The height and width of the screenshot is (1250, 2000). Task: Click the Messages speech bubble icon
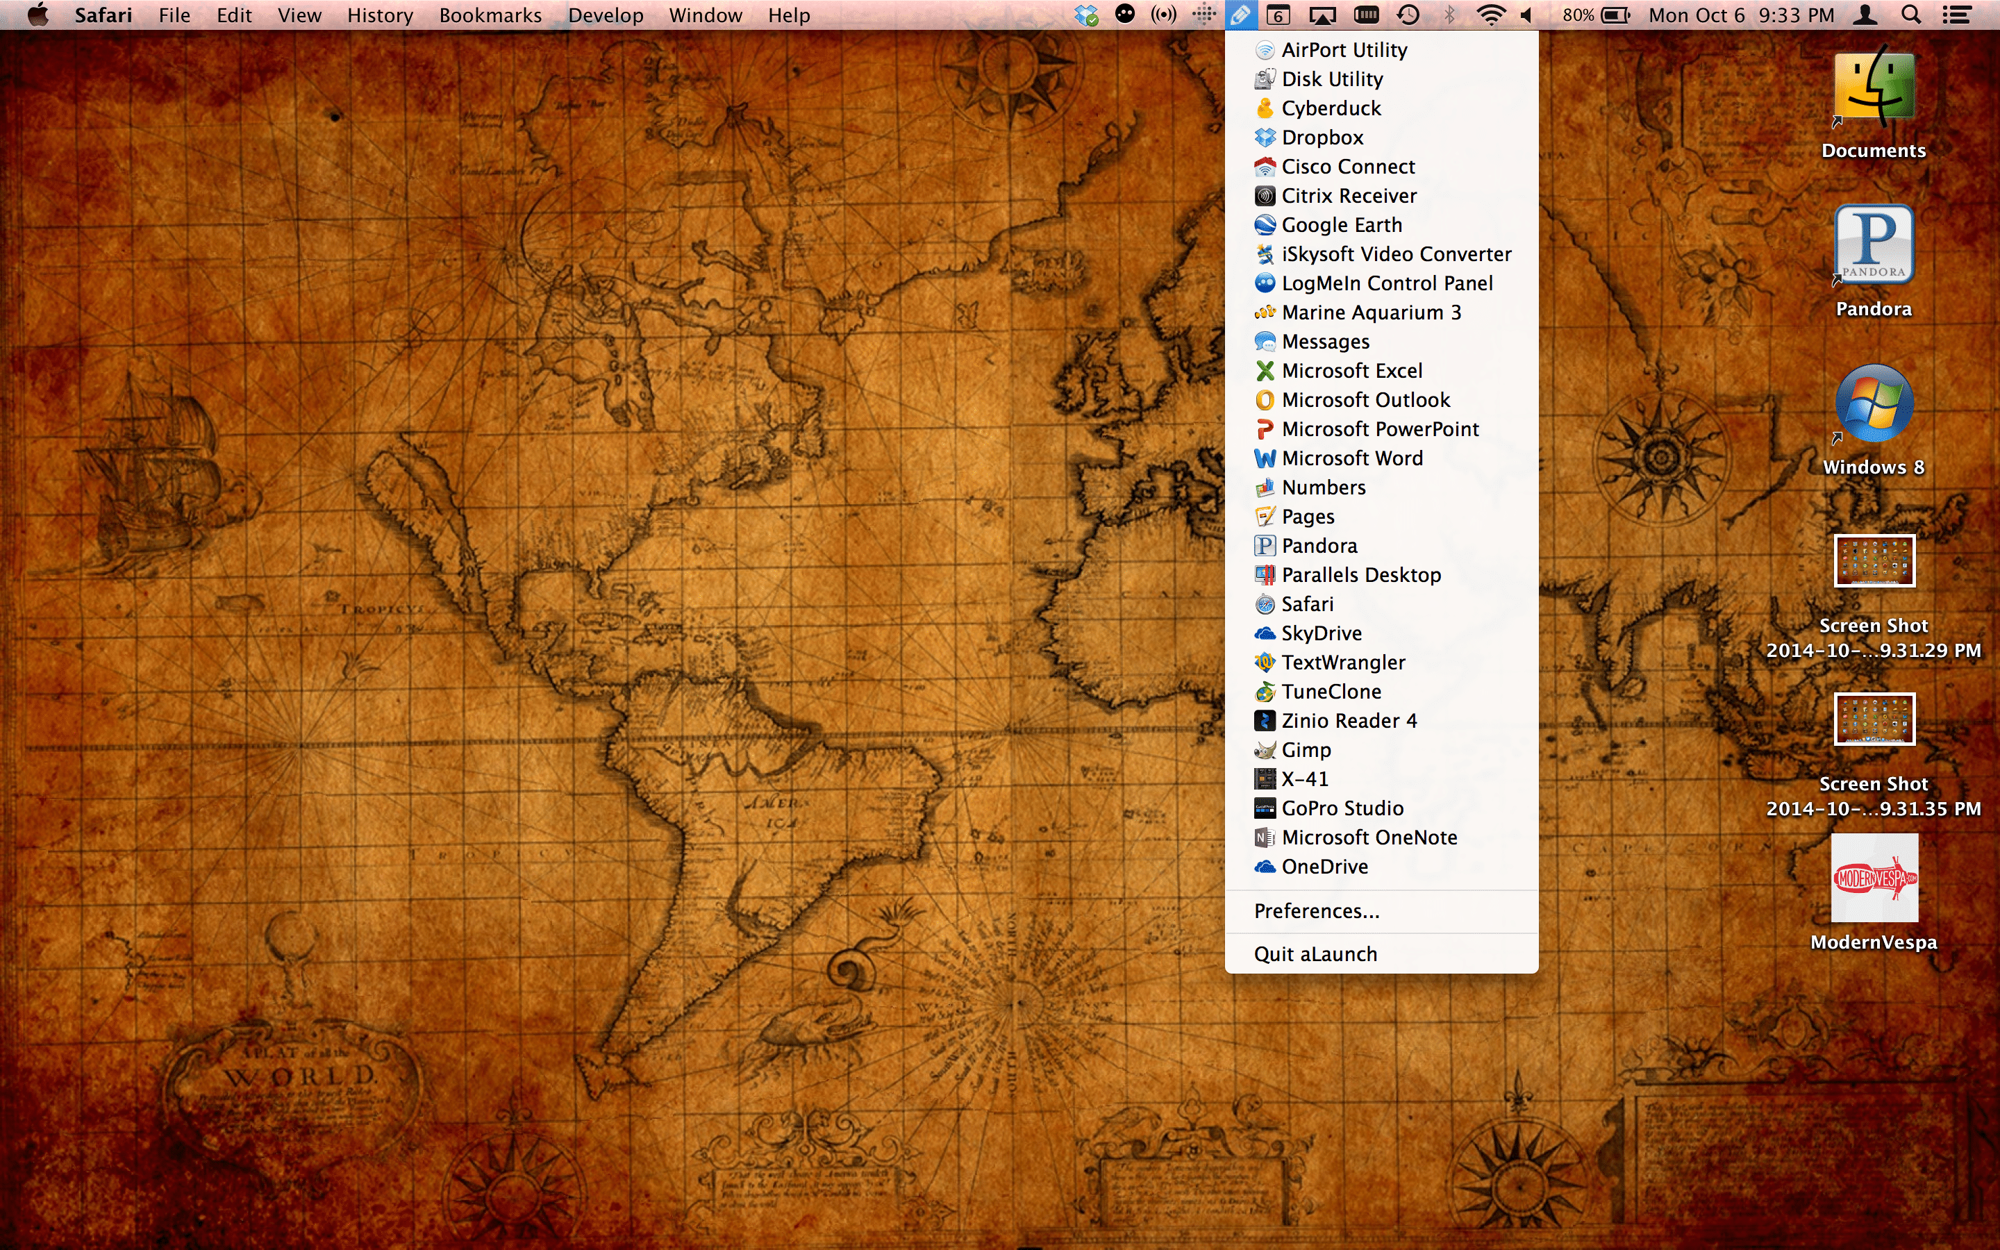coord(1265,342)
